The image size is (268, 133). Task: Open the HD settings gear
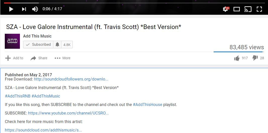pos(226,9)
